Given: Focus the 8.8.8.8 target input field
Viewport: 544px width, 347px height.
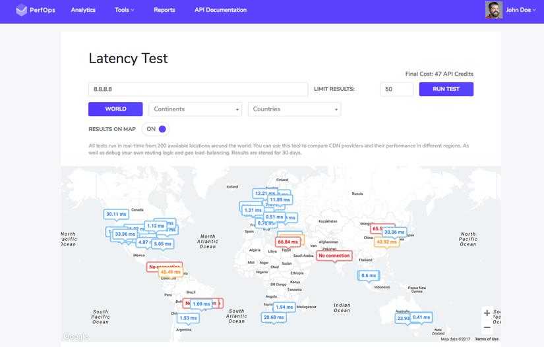Looking at the screenshot, I should (198, 89).
